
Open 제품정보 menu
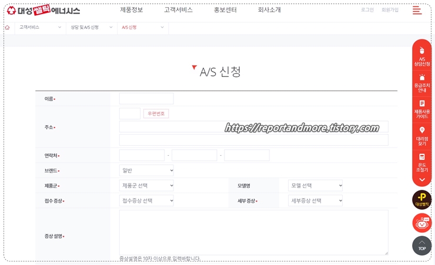coord(132,10)
